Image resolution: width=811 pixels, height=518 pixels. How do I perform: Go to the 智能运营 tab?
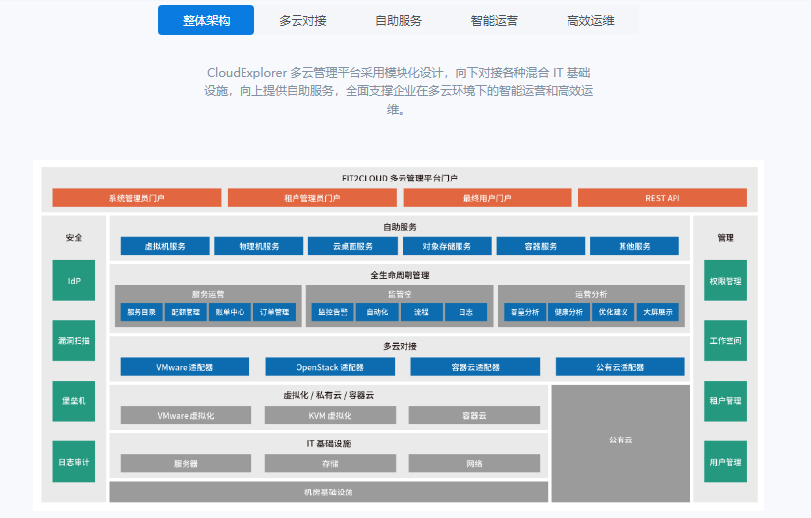pyautogui.click(x=495, y=21)
